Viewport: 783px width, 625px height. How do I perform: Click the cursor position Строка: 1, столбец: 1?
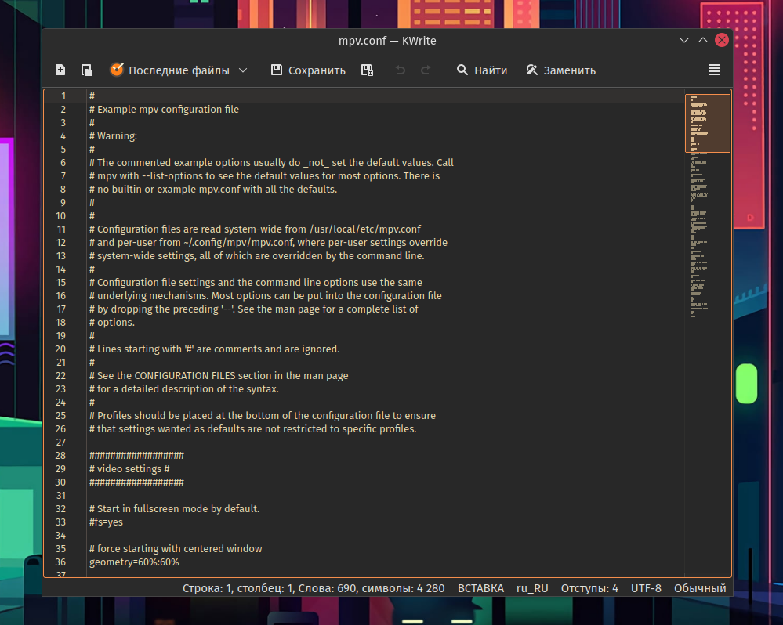tap(239, 589)
